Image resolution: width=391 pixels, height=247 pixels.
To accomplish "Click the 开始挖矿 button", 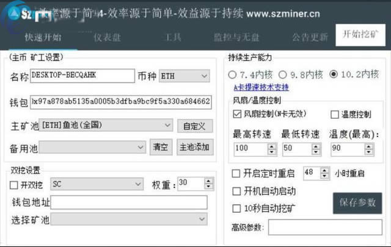I will click(x=360, y=35).
